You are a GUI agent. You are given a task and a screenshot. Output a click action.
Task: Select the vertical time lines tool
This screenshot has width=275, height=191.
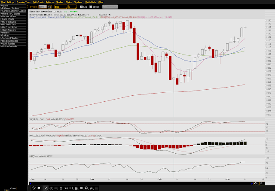81,188
